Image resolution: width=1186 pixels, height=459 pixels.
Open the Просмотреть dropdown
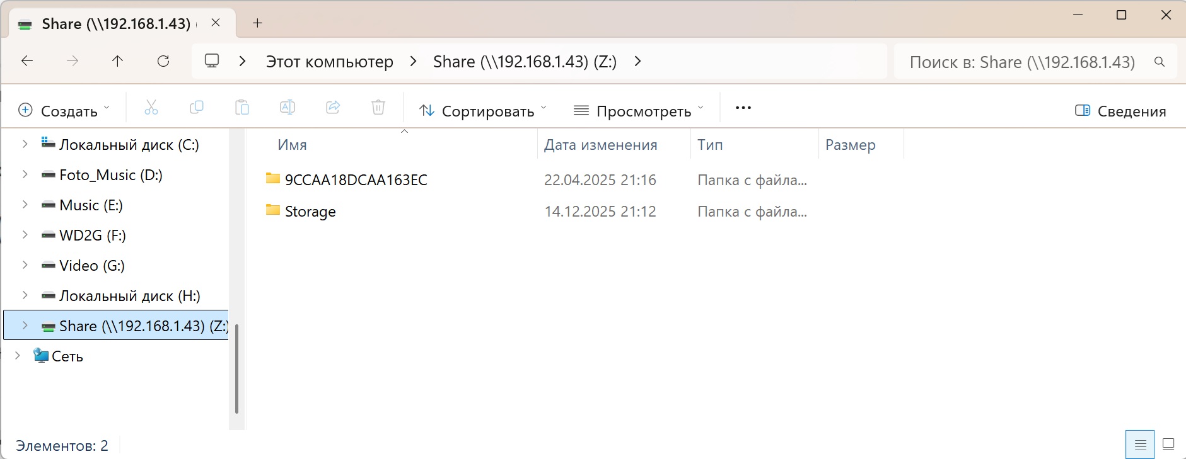[638, 111]
